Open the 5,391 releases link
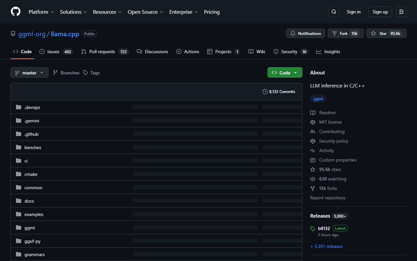The width and height of the screenshot is (417, 261). (326, 246)
